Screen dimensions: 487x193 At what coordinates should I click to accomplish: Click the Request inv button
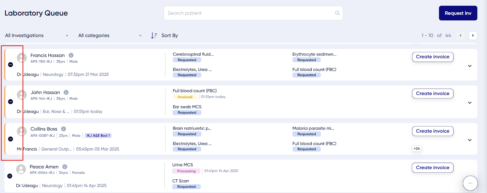(458, 13)
